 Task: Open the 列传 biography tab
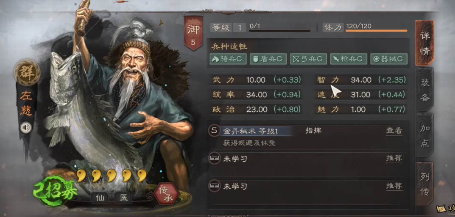[424, 184]
